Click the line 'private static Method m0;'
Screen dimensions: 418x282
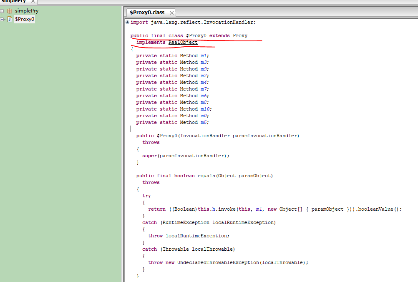tap(172, 116)
